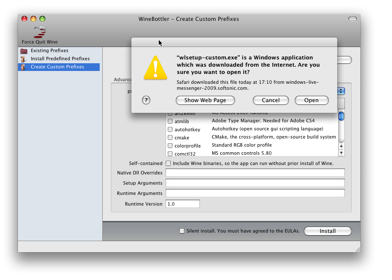392x280 pixels.
Task: Click the atmlib row label
Action: point(182,121)
